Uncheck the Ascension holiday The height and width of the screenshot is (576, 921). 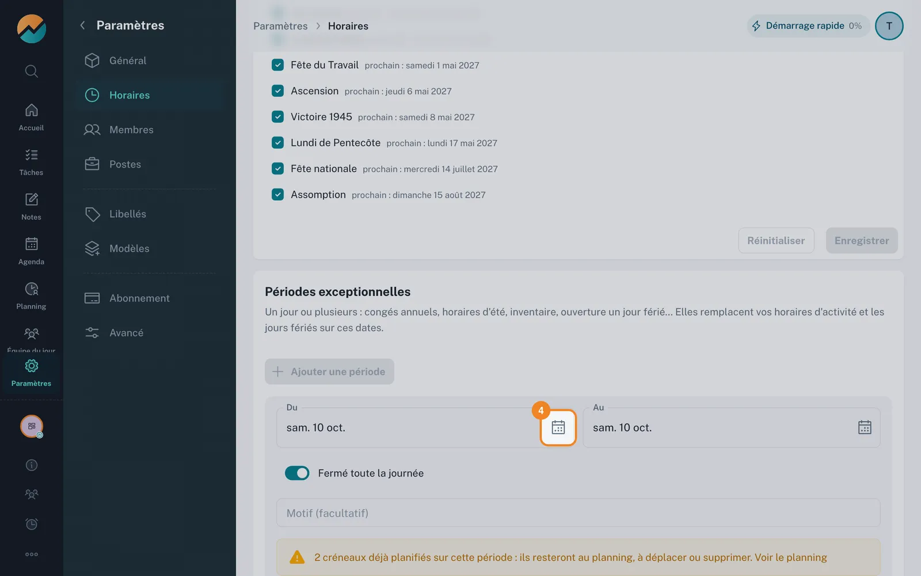coord(277,91)
